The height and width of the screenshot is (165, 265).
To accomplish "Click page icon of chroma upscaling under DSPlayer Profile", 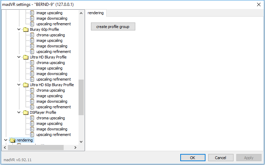I will tap(32, 118).
